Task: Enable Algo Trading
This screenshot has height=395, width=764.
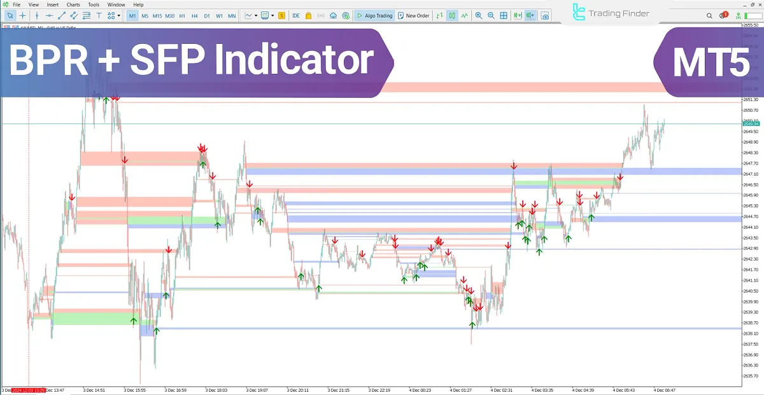Action: (376, 15)
